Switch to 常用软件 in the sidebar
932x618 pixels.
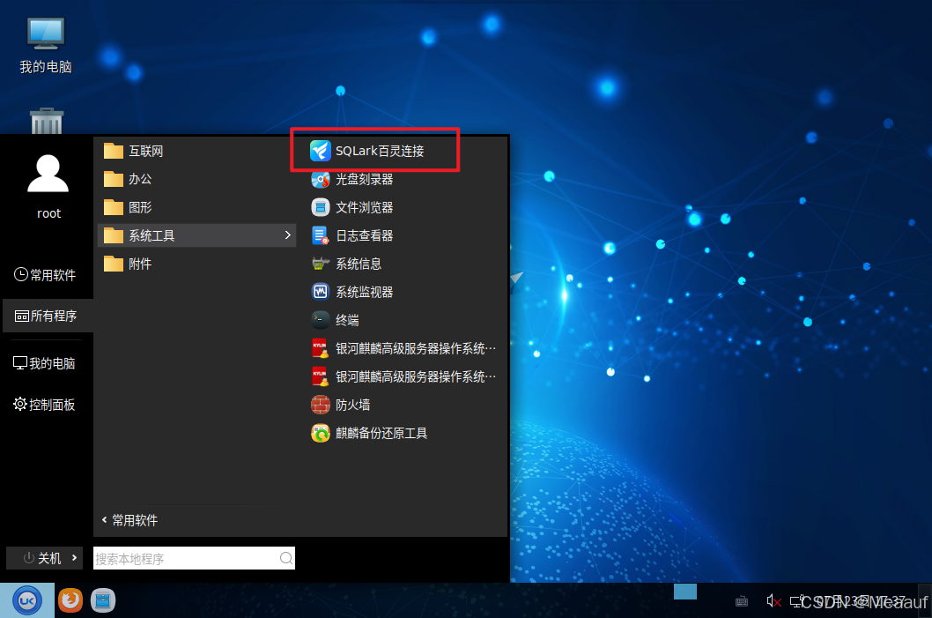coord(45,275)
